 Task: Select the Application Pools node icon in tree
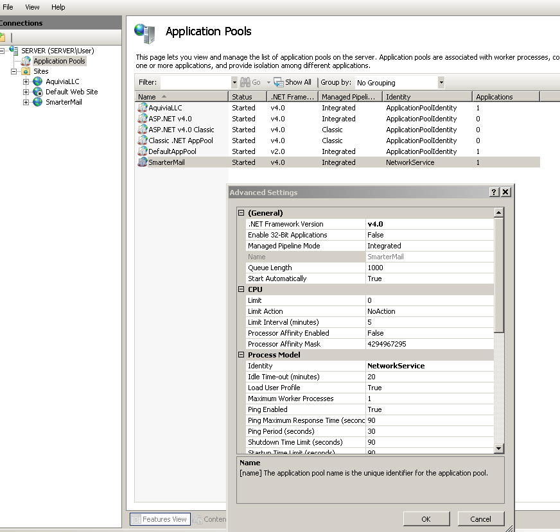(26, 61)
